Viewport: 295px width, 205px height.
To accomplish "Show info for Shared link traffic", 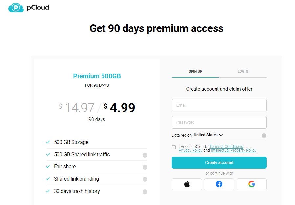I will (145, 155).
